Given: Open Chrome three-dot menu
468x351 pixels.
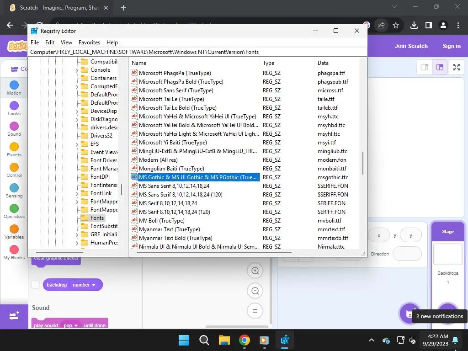Looking at the screenshot, I should (458, 26).
